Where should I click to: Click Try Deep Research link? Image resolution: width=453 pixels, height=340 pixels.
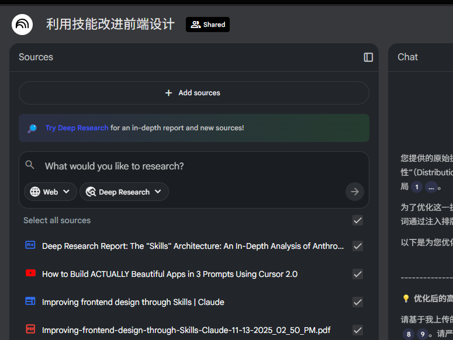[77, 128]
